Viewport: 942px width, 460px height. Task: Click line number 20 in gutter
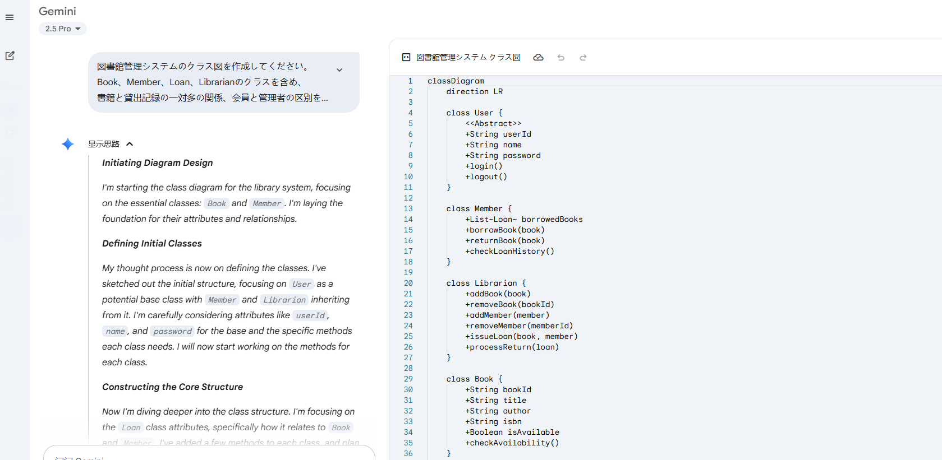(408, 283)
